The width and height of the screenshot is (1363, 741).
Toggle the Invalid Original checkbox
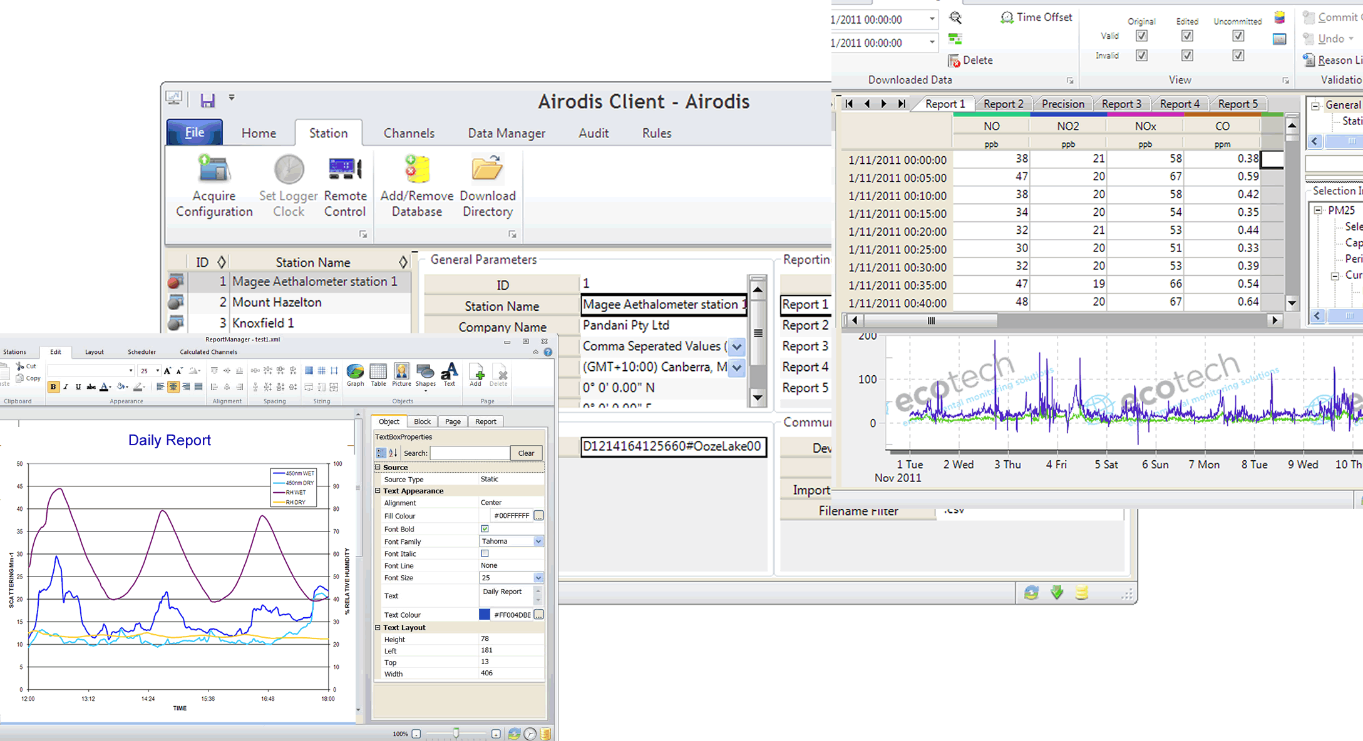[x=1141, y=56]
